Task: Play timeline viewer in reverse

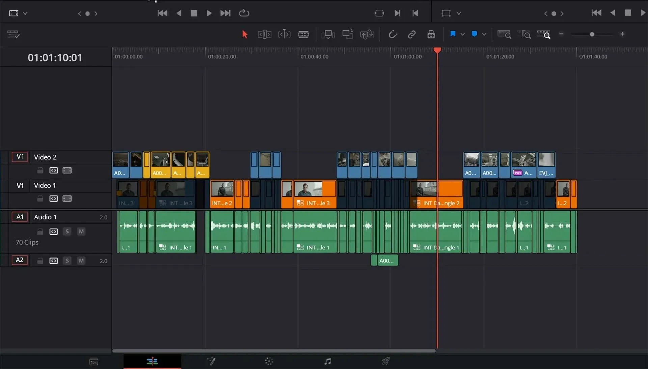Action: click(x=613, y=13)
